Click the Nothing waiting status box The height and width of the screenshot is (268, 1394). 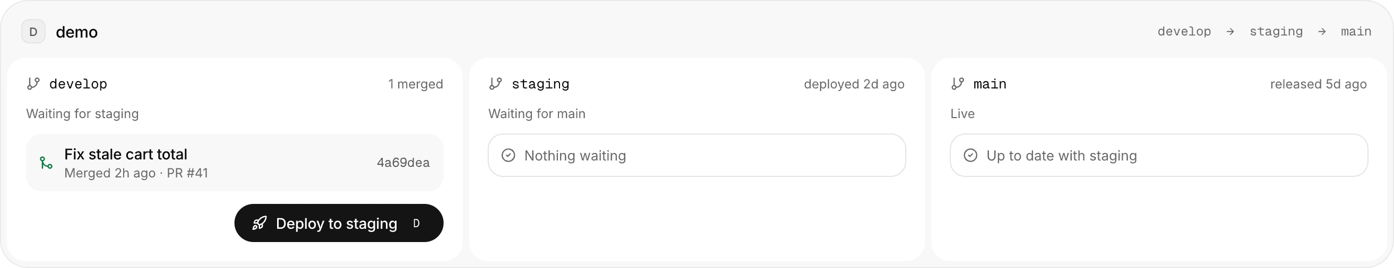(x=697, y=156)
